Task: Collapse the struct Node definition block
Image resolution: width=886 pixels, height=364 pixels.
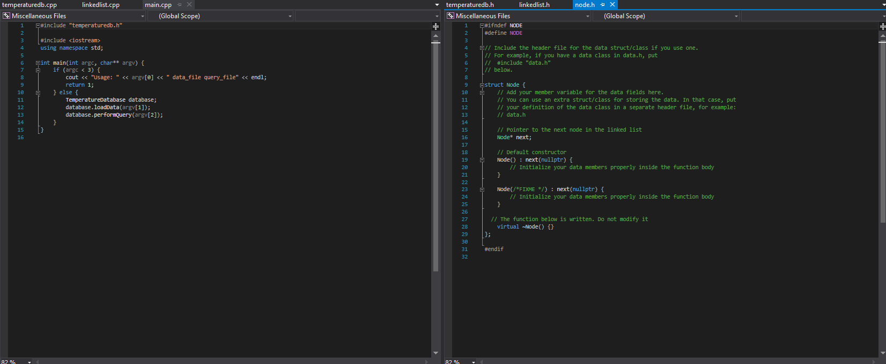Action: [482, 85]
